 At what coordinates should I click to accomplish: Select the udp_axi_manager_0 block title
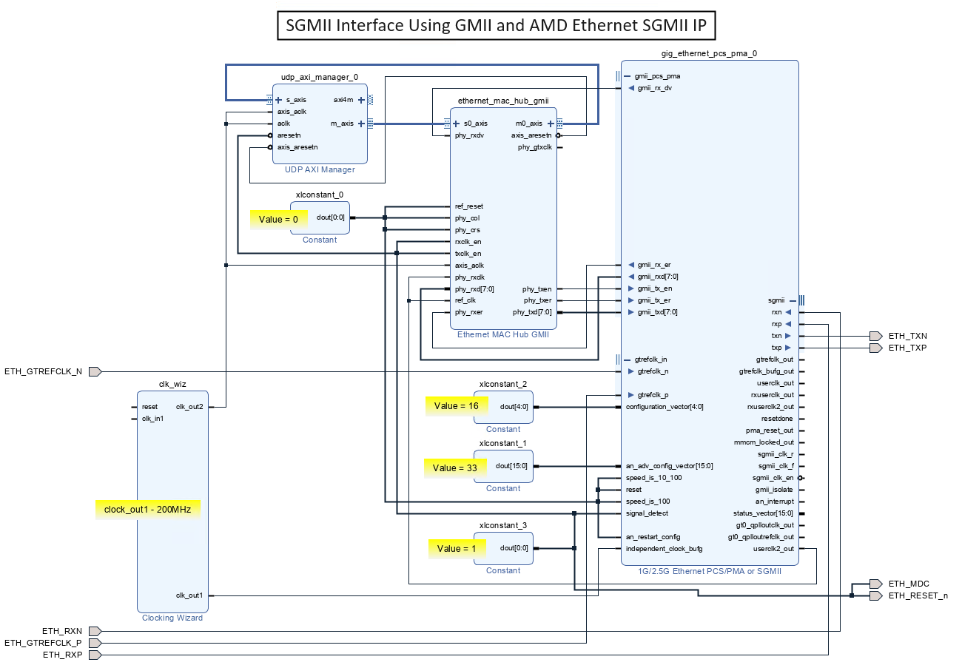pyautogui.click(x=320, y=77)
